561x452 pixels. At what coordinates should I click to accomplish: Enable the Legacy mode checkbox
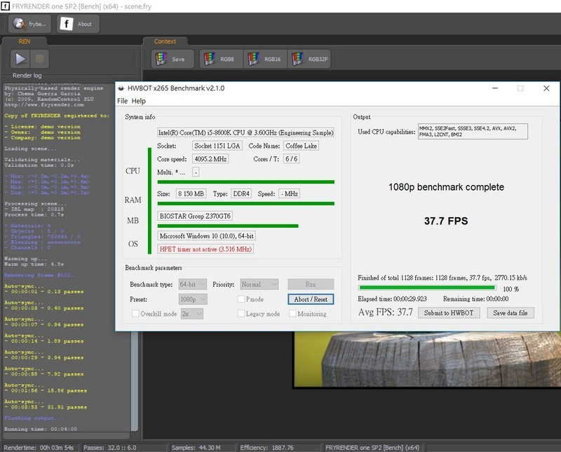tap(240, 314)
